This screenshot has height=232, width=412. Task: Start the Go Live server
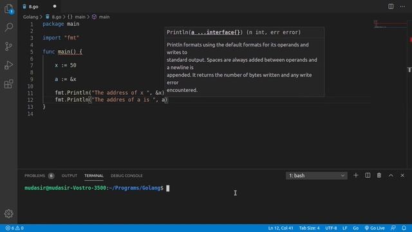(x=375, y=228)
